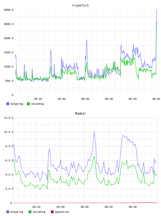Click the '12.0 K' Mumbai y-axis label
Screen dimensions: 161x216
[x=8, y=118]
